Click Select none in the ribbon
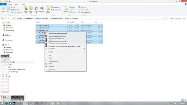 [x=83, y=10]
